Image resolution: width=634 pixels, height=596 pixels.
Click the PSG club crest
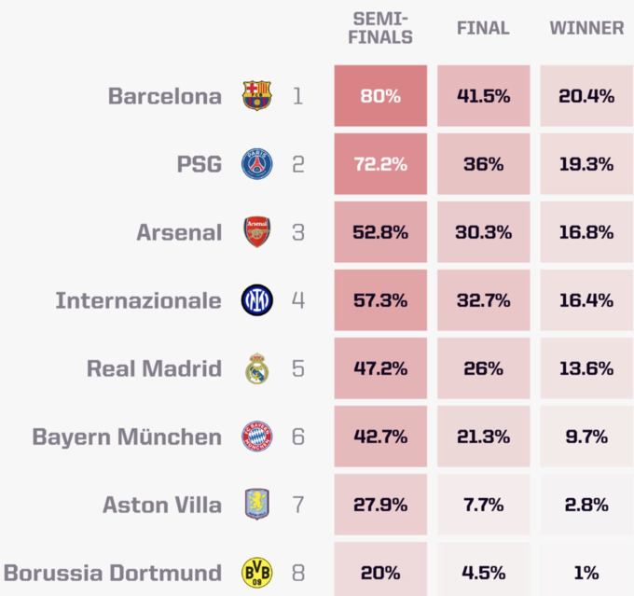(257, 164)
